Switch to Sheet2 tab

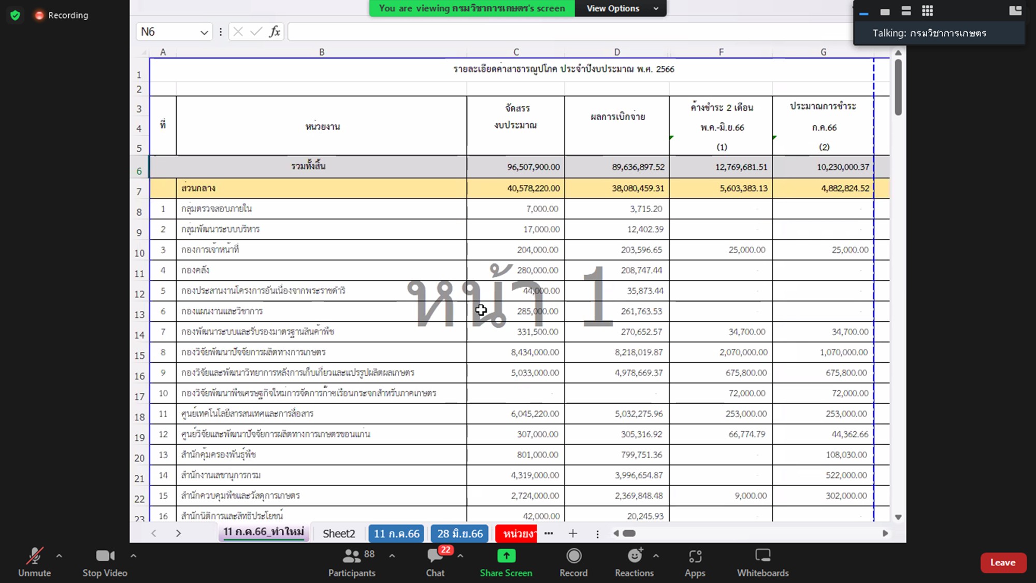[339, 533]
